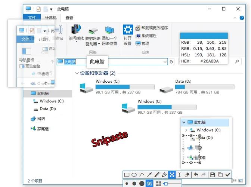251x187 pixels.
Task: Click the search box beside the refresh button
Action: [x=210, y=62]
